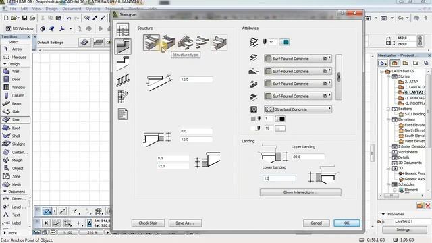Click the Save icon in main toolbar
432x243 pixels.
tap(24, 18)
